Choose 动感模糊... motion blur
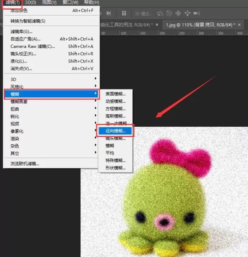The height and width of the screenshot is (257, 248). (115, 101)
